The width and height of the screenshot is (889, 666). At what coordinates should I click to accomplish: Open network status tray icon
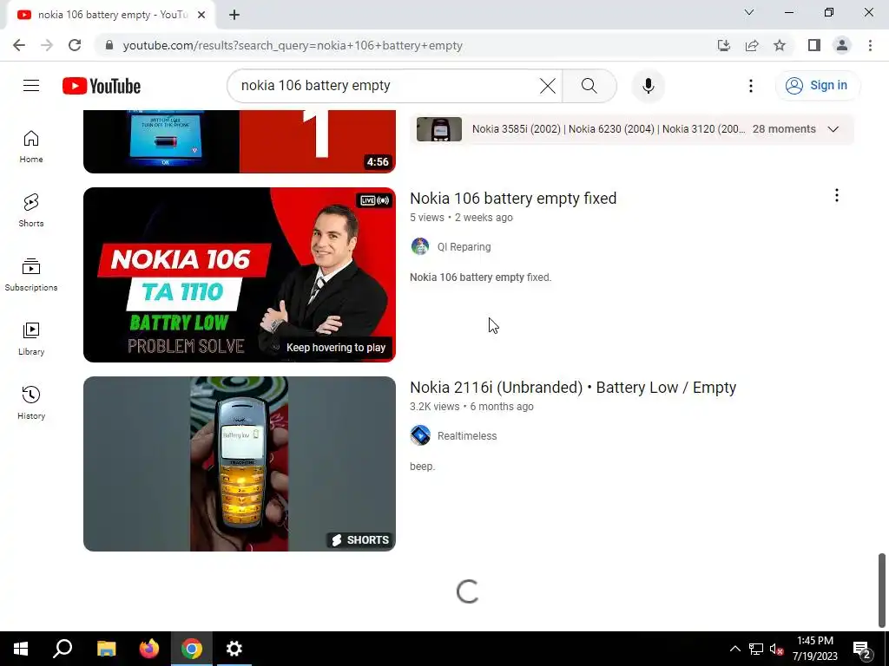[756, 649]
